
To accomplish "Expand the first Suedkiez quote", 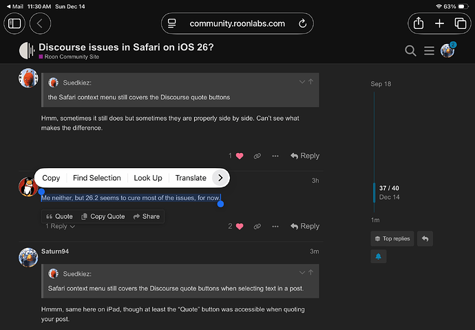I will coord(302,82).
